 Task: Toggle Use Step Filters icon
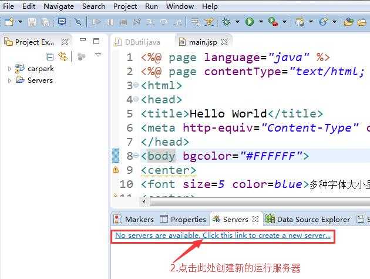pyautogui.click(x=209, y=22)
